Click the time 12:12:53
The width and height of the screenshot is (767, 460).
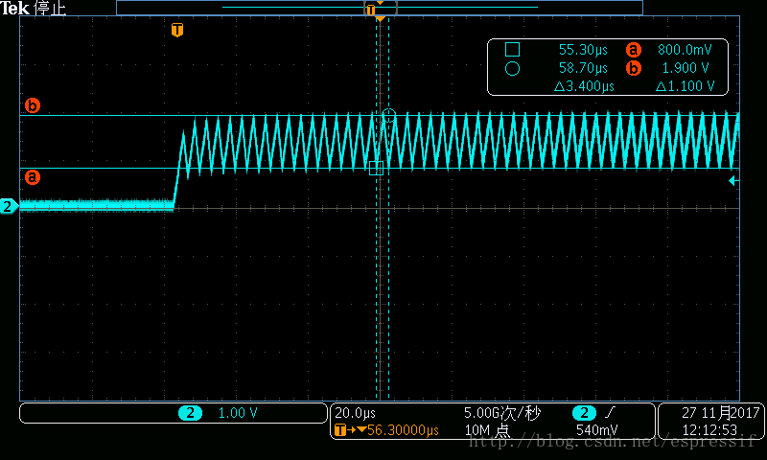pyautogui.click(x=709, y=430)
